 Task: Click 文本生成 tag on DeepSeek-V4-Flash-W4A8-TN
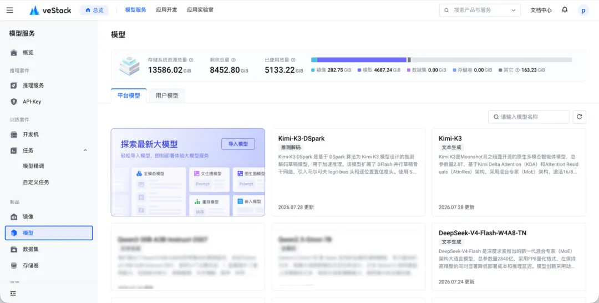coord(451,242)
